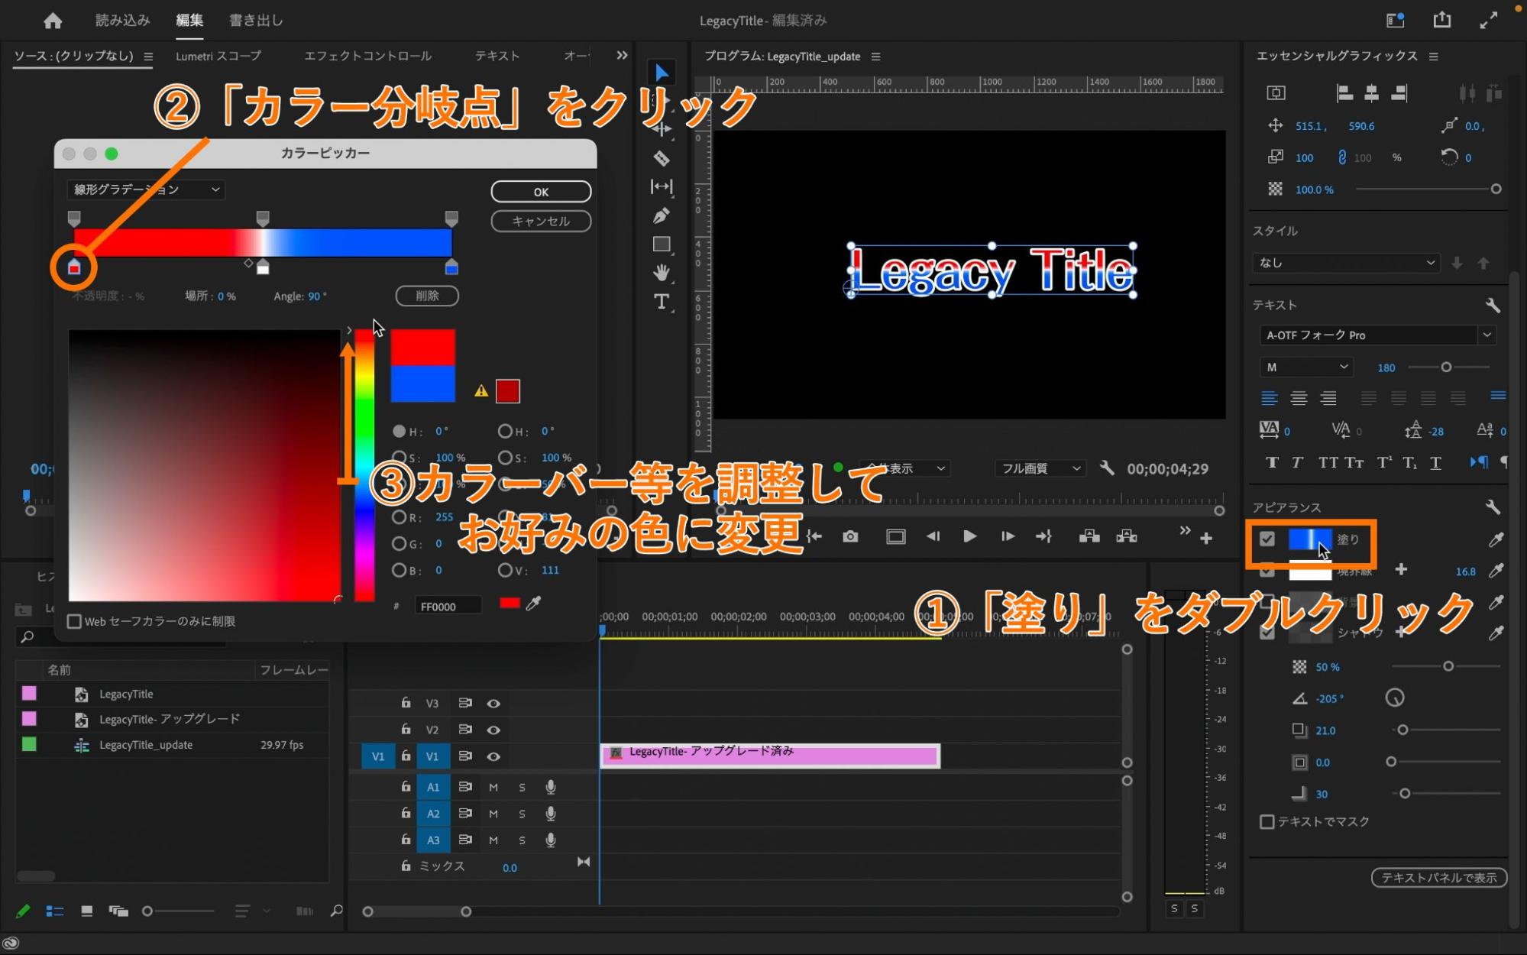Click the eyedropper next to hex field
The image size is (1527, 955).
point(534,604)
